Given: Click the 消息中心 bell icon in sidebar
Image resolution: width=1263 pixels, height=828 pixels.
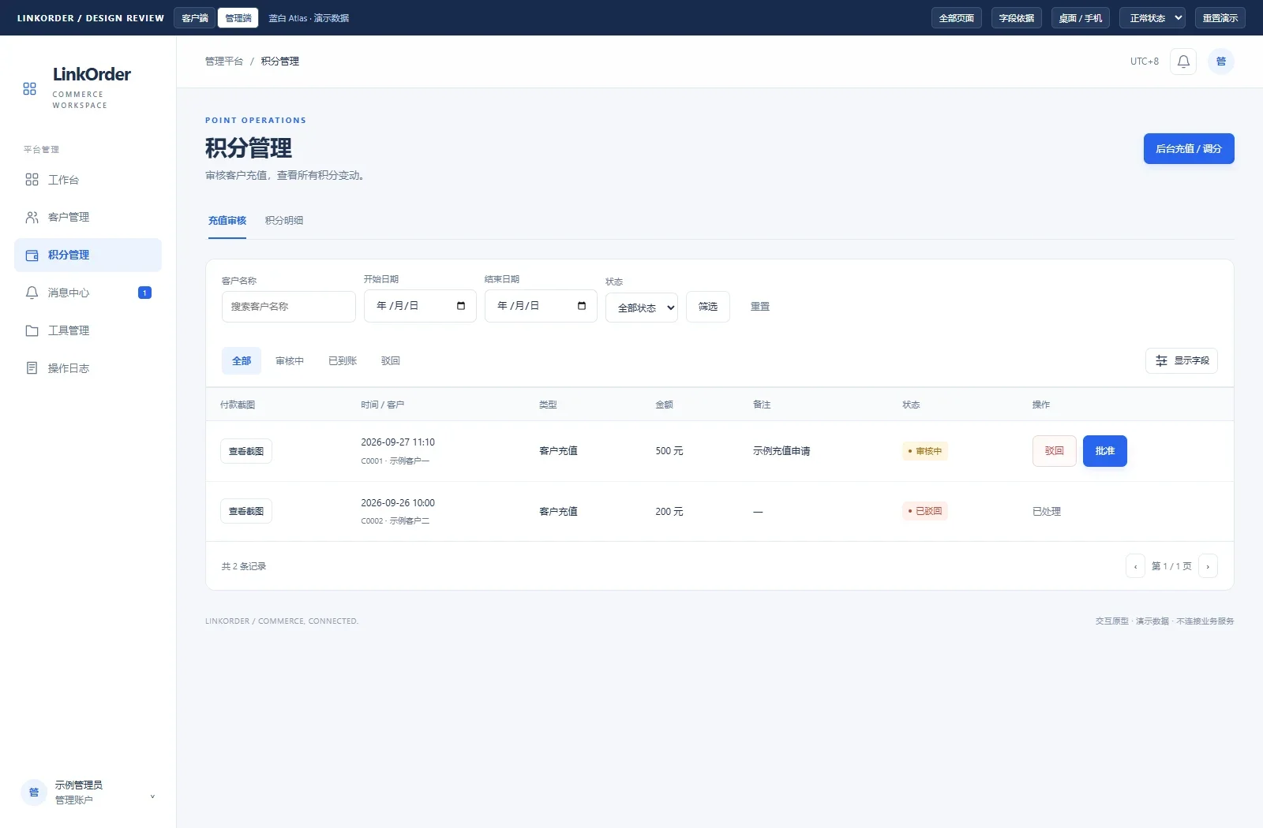Looking at the screenshot, I should click(x=32, y=293).
